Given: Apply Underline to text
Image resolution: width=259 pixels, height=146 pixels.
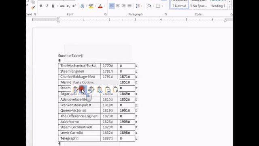Looking at the screenshot, I should 53,6.
